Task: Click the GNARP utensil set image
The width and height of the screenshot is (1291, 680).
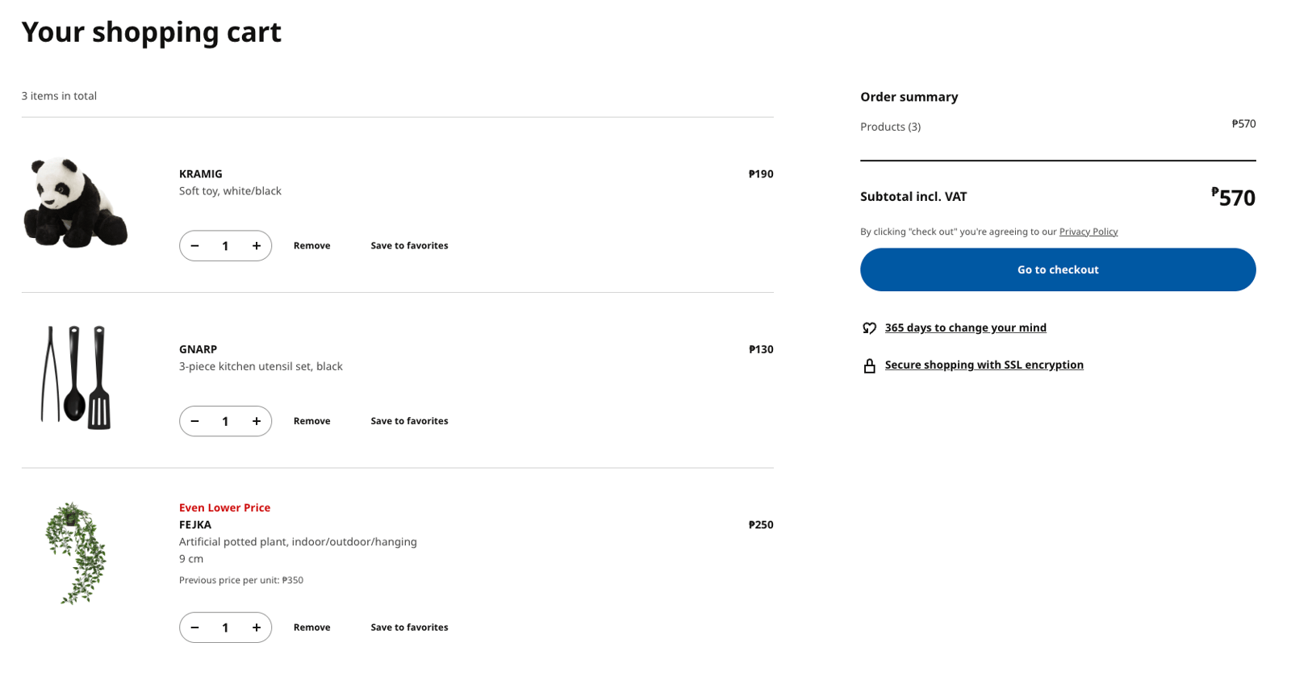Action: [x=77, y=377]
